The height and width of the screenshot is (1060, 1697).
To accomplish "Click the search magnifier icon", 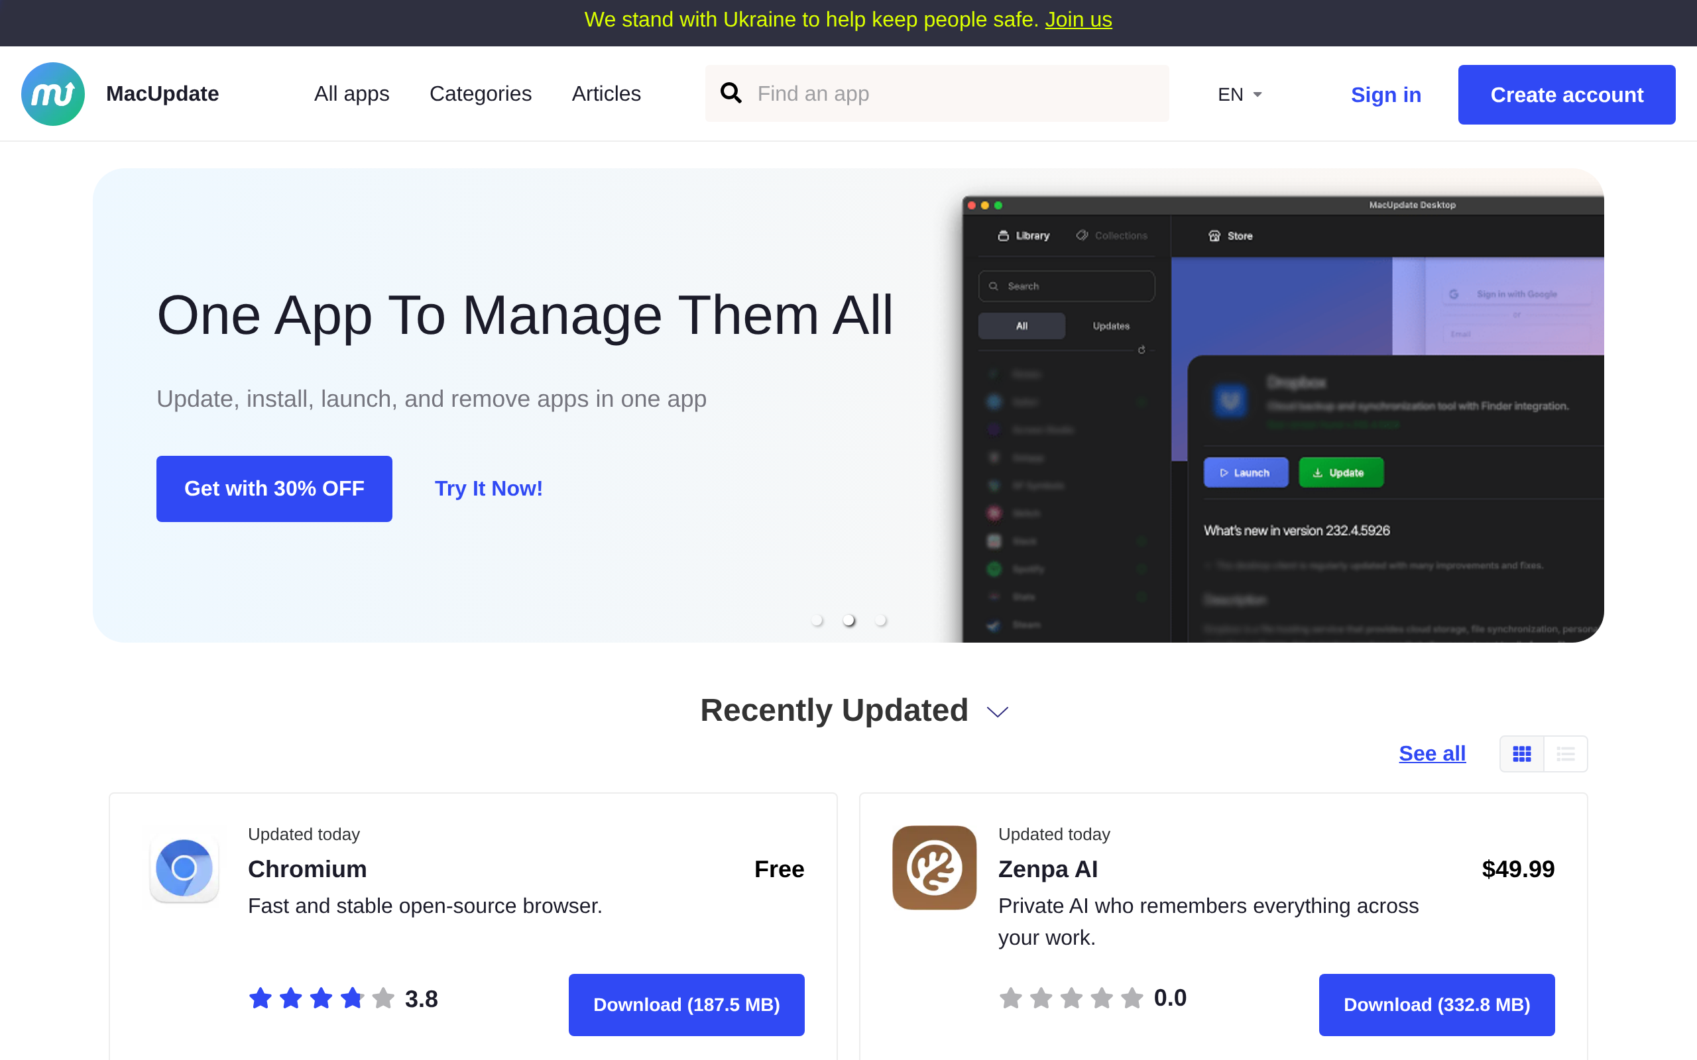I will point(731,93).
